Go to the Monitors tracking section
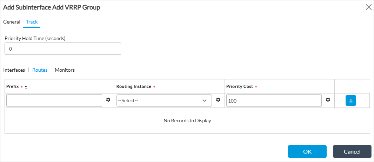The height and width of the screenshot is (162, 374). [65, 70]
